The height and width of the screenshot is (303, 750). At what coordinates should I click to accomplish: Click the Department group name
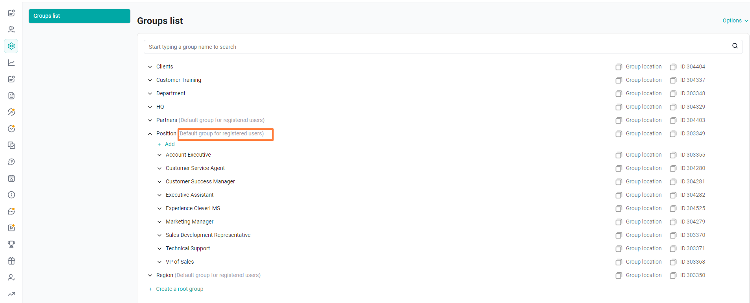click(171, 93)
